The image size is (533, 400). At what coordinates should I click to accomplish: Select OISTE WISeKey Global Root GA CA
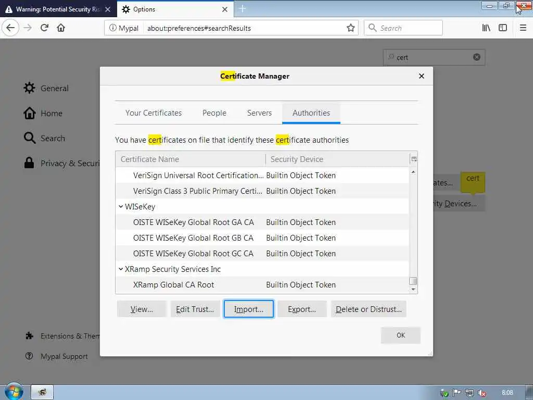tap(262, 222)
